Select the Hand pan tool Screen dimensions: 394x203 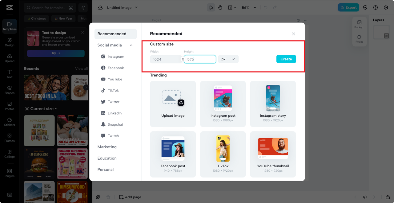220,8
